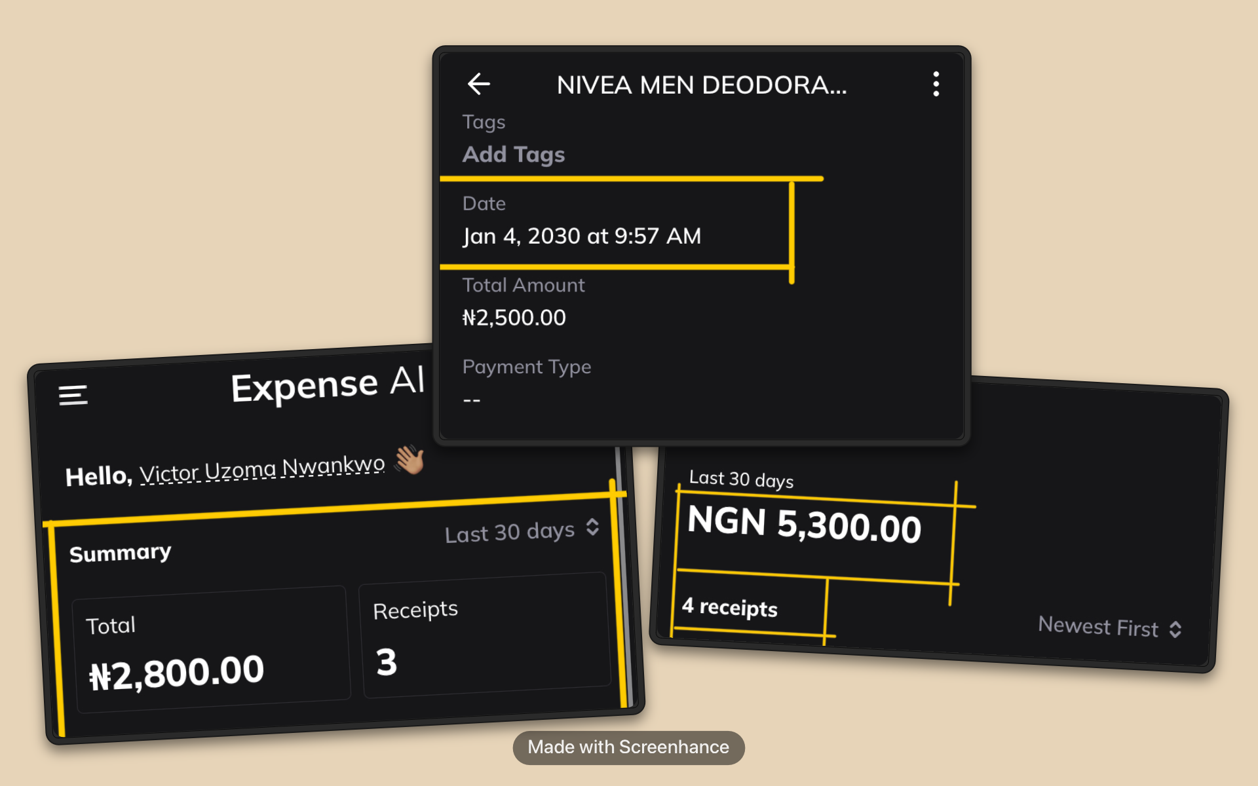
Task: Click the Victor Uzoma Nwankwo name link
Action: [x=262, y=469]
